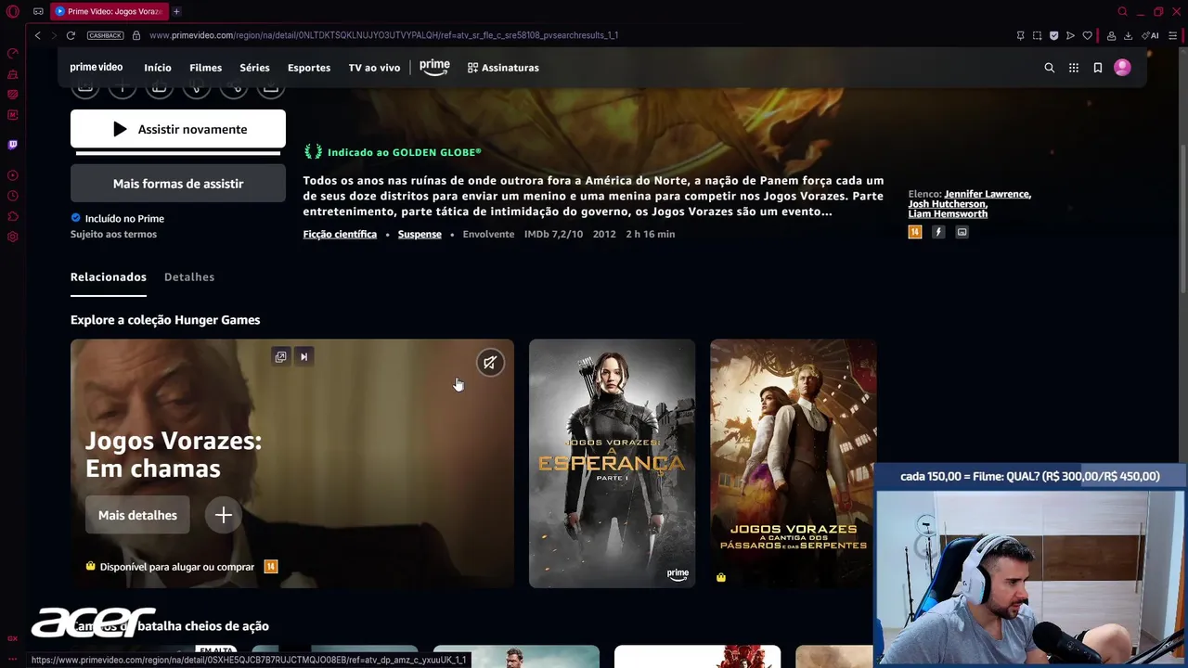Viewport: 1188px width, 668px height.
Task: Open TV ao vivo menu
Action: click(x=374, y=68)
